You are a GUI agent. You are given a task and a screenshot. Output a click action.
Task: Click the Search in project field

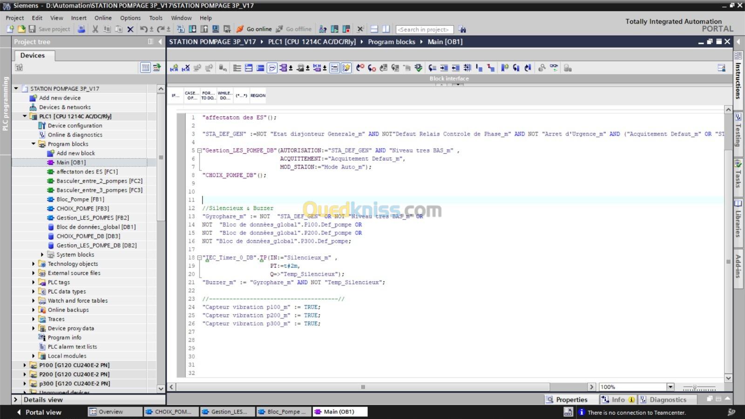tap(424, 29)
